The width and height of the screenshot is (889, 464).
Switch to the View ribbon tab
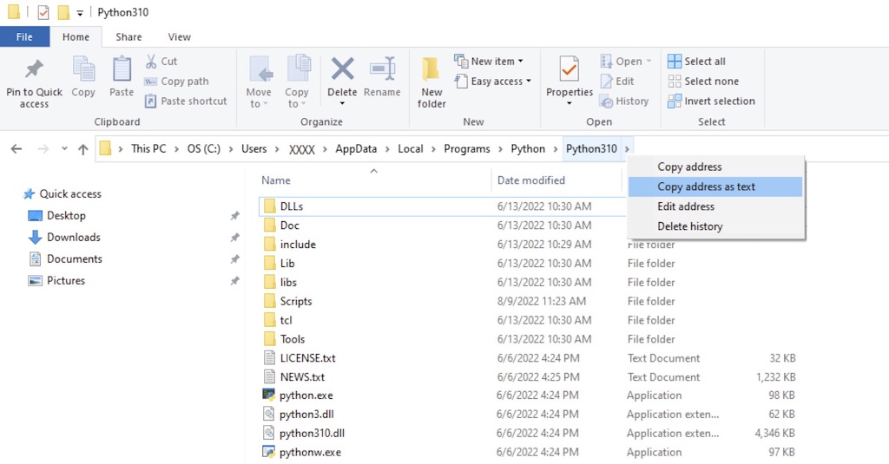[179, 36]
